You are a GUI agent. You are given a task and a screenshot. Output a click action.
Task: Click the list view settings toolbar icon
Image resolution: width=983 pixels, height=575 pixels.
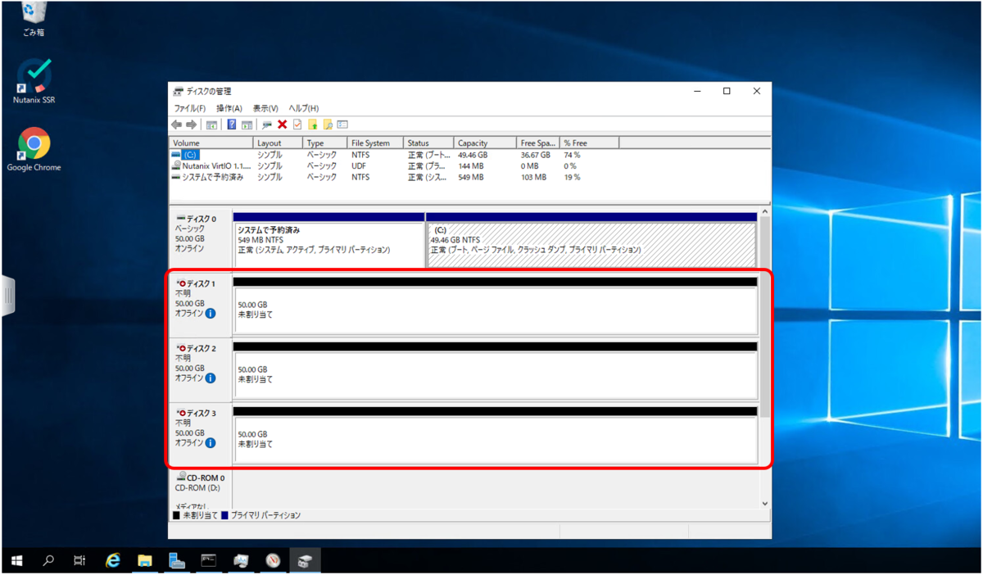(342, 125)
